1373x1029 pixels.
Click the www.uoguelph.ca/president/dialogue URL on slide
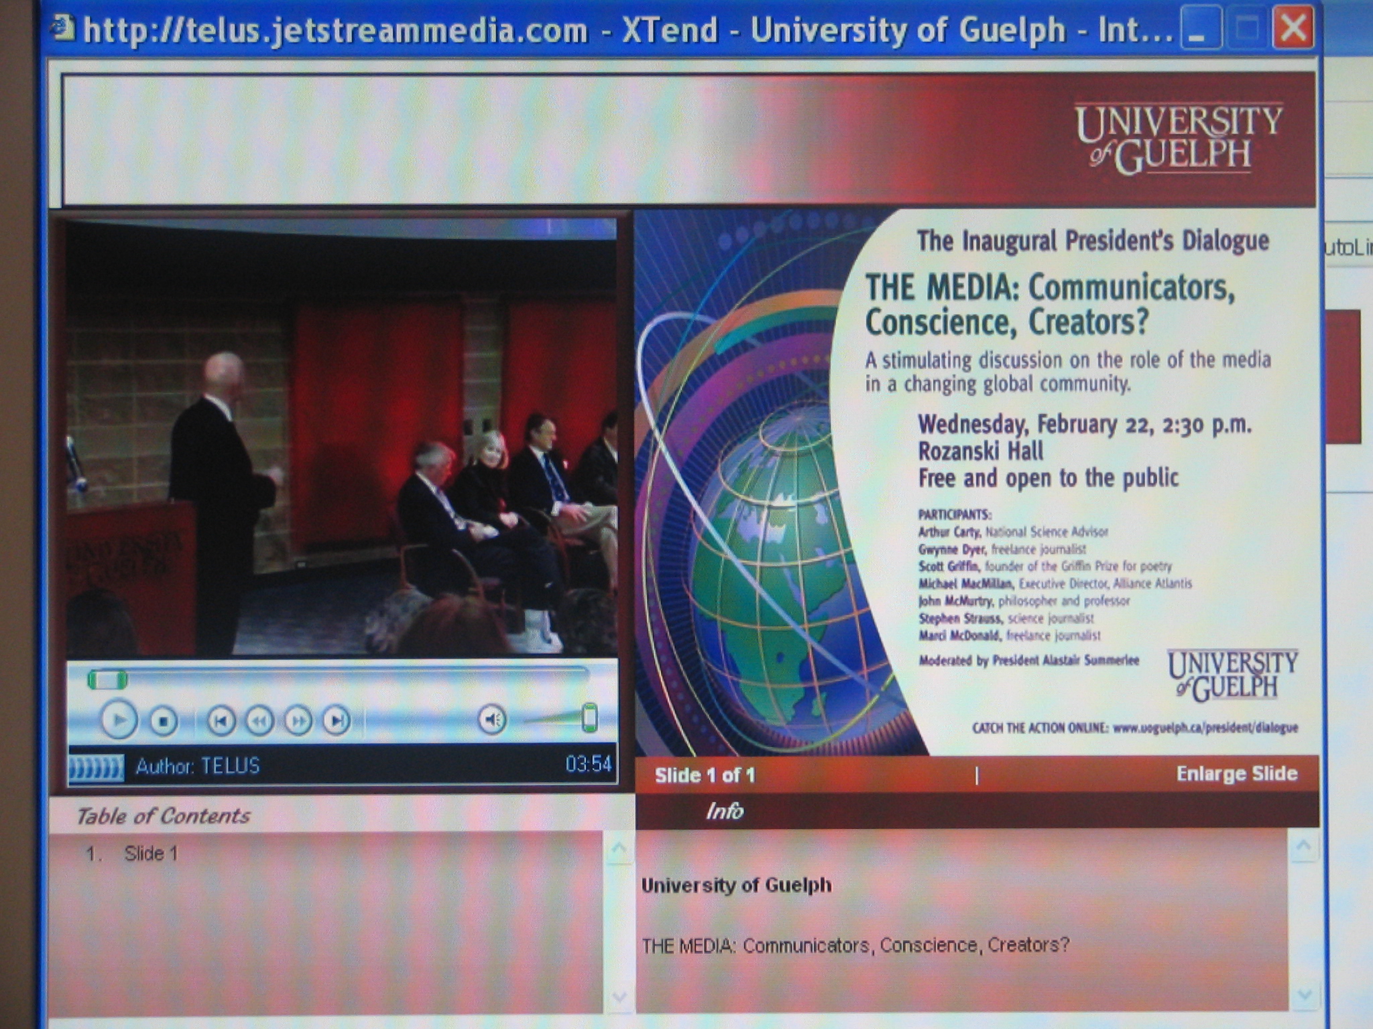pos(1205,728)
